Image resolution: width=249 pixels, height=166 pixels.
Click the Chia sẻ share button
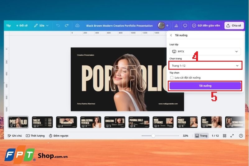pos(234,26)
